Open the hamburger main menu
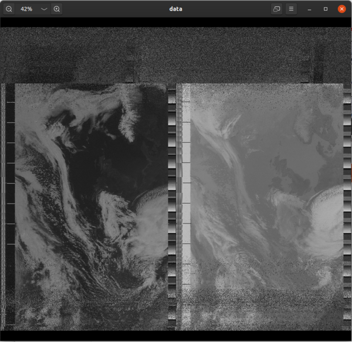 click(291, 9)
